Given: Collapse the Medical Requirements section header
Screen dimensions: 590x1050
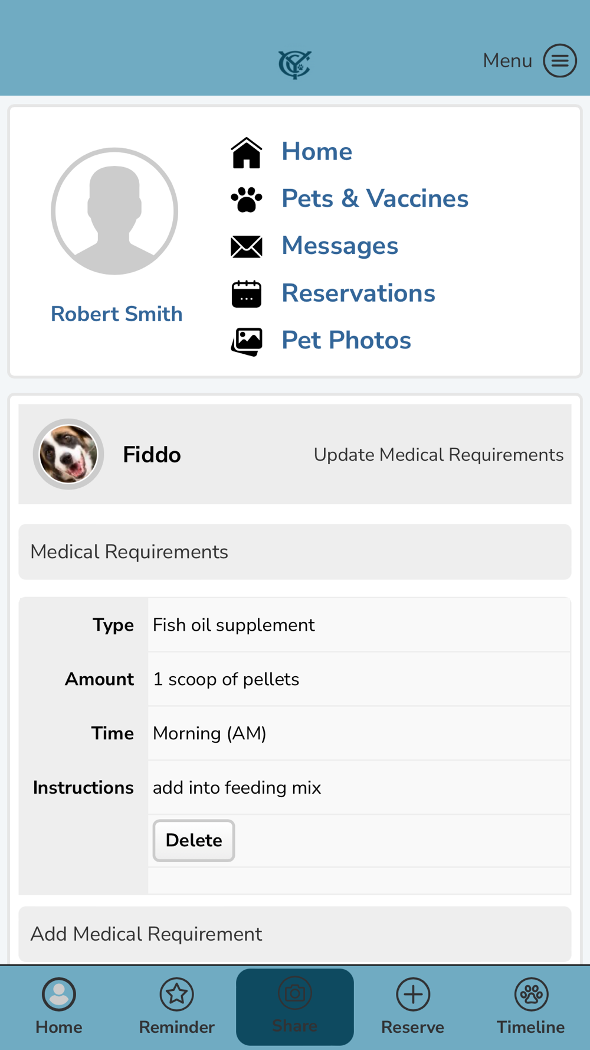Looking at the screenshot, I should click(294, 552).
